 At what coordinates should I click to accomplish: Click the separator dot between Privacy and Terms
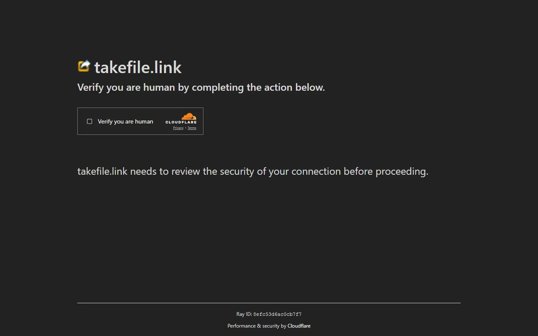(185, 128)
